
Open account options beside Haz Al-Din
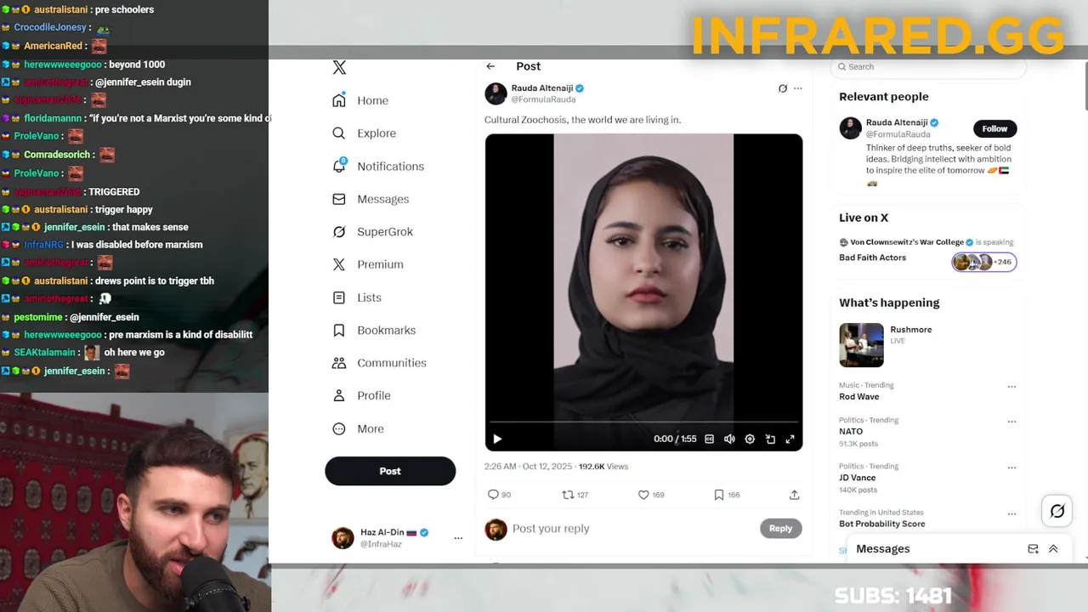[458, 538]
